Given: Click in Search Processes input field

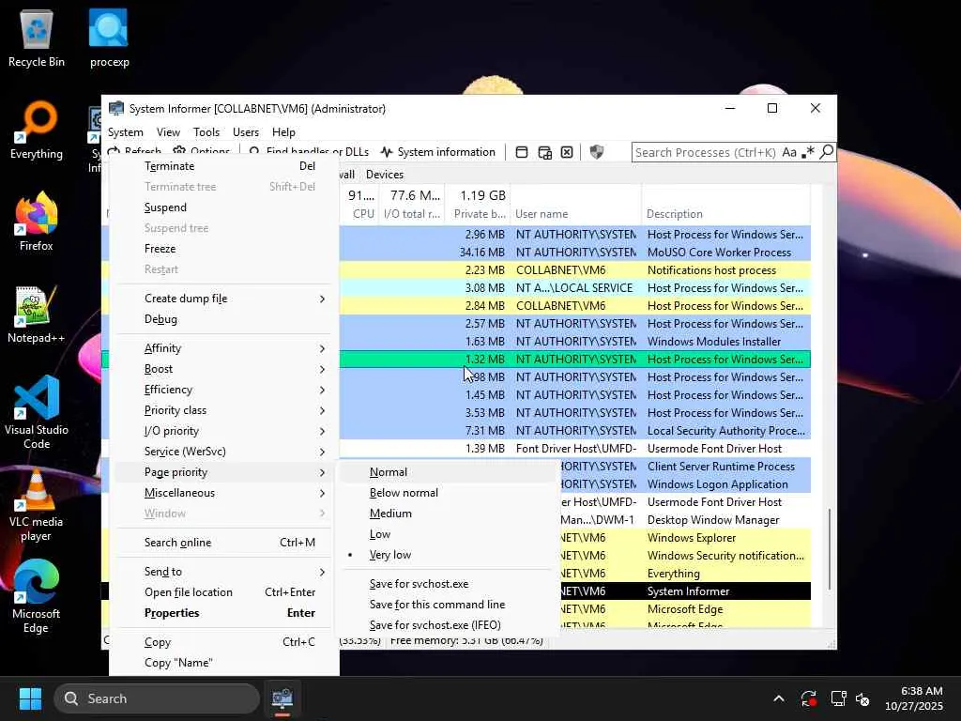Looking at the screenshot, I should (705, 152).
